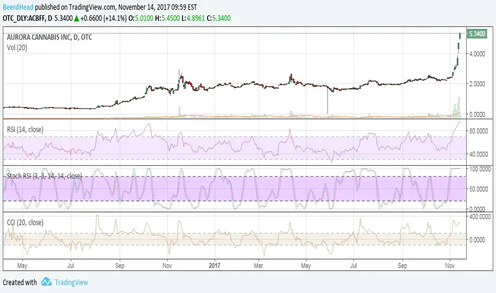Select the publish date November 14, 2017 text

144,7
